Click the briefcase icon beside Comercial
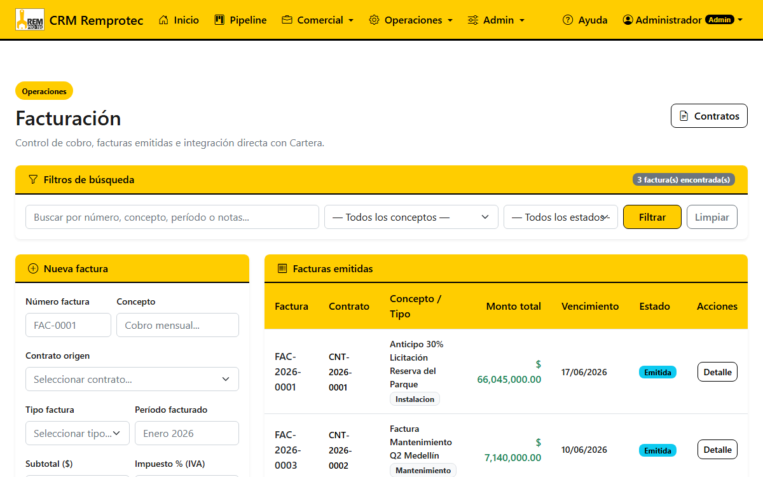Image resolution: width=763 pixels, height=477 pixels. (x=287, y=20)
